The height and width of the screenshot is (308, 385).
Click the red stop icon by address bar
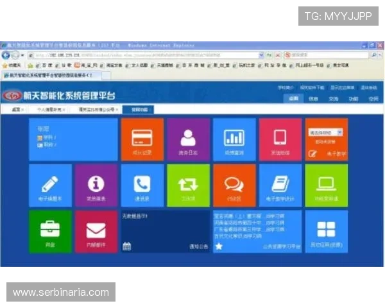[278, 55]
